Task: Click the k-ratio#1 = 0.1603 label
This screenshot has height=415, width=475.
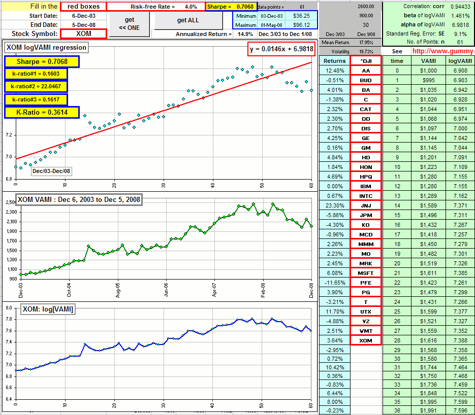Action: 36,74
